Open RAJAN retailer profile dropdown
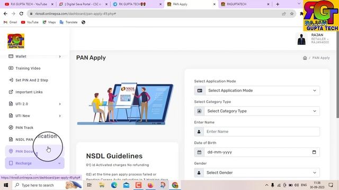Screen dimensions: 339x190 [x=320, y=39]
